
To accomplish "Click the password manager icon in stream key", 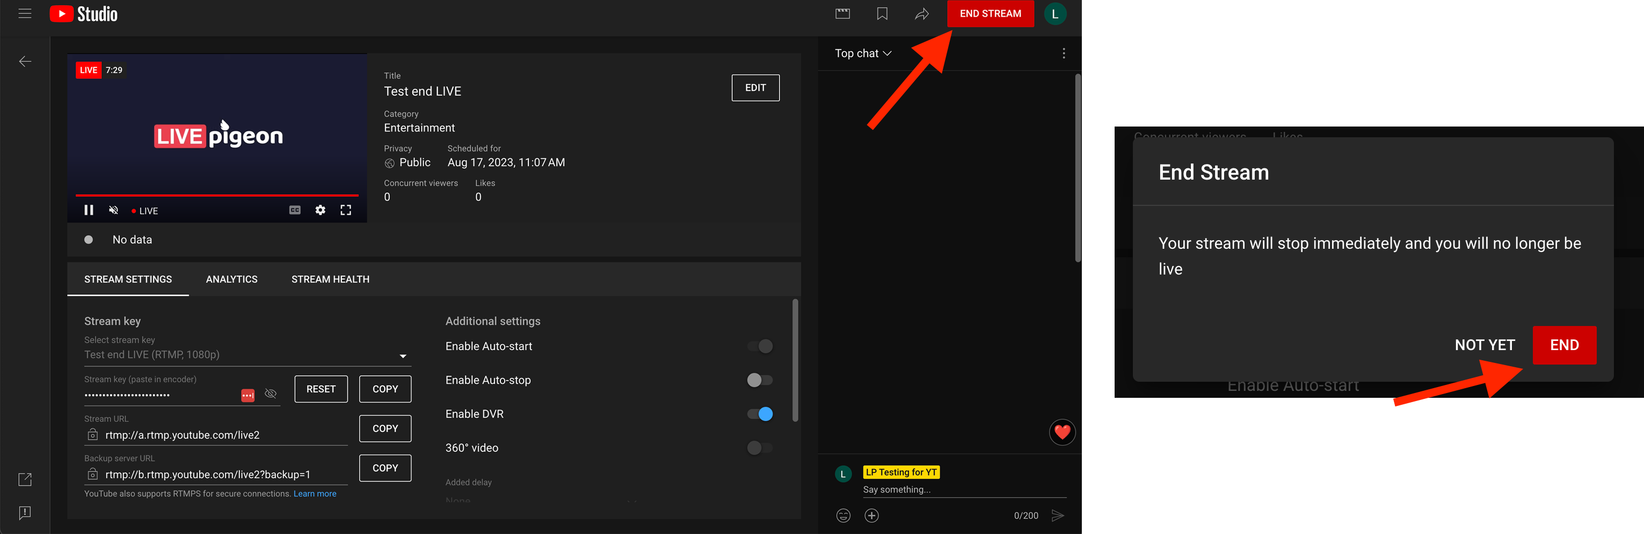I will [248, 396].
